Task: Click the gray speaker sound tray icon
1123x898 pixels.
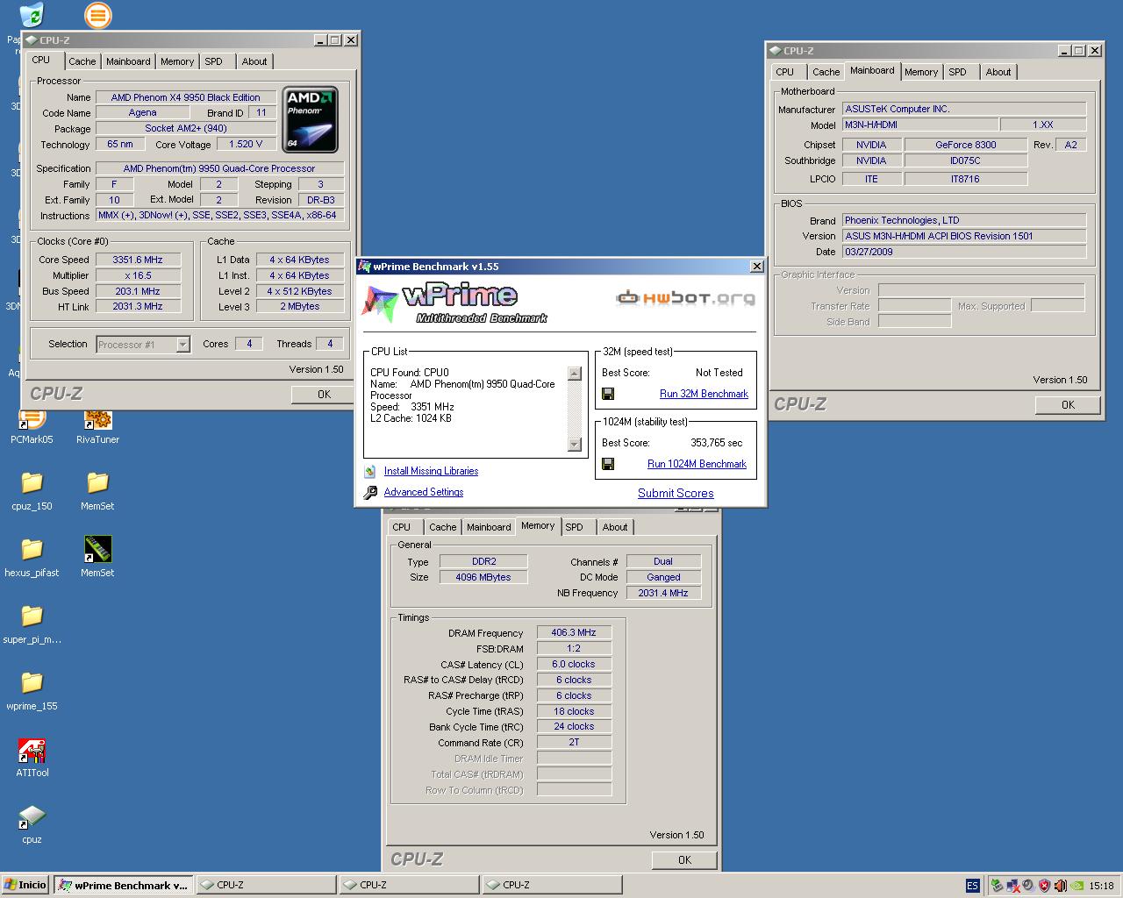Action: point(1028,886)
